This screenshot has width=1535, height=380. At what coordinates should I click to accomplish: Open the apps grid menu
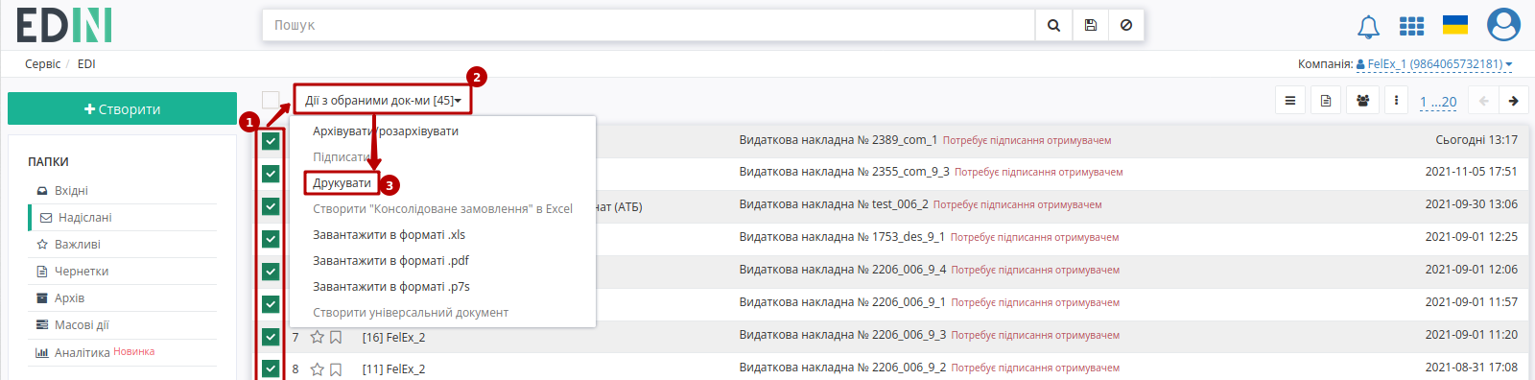point(1411,26)
